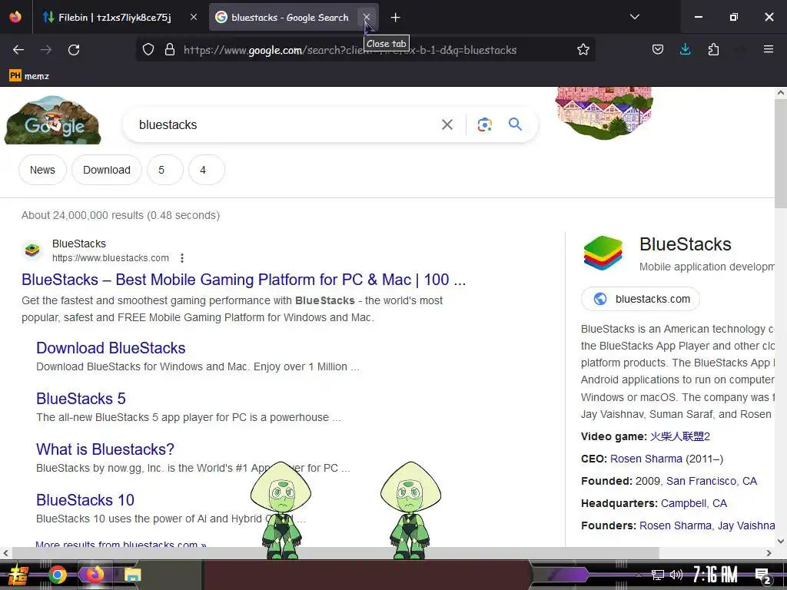Open the San Francisco, CA link
787x590 pixels.
click(711, 481)
